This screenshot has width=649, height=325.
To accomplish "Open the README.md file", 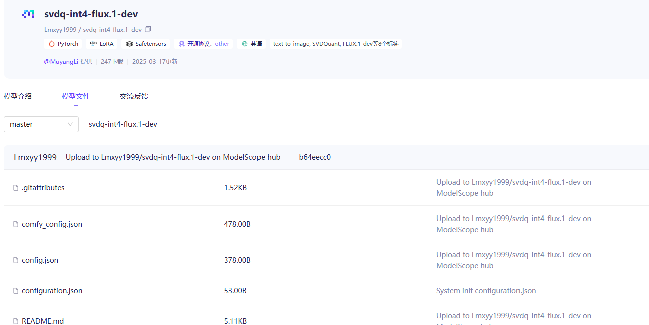I will point(43,321).
